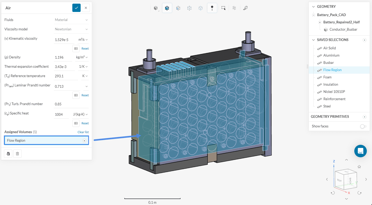Click the Density value input field

click(62, 57)
